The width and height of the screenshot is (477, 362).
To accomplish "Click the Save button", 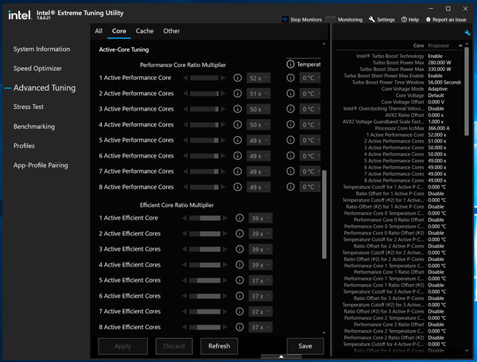I will [305, 346].
